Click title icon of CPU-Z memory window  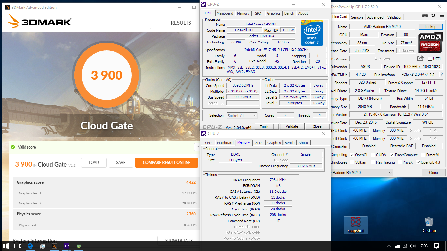203,134
